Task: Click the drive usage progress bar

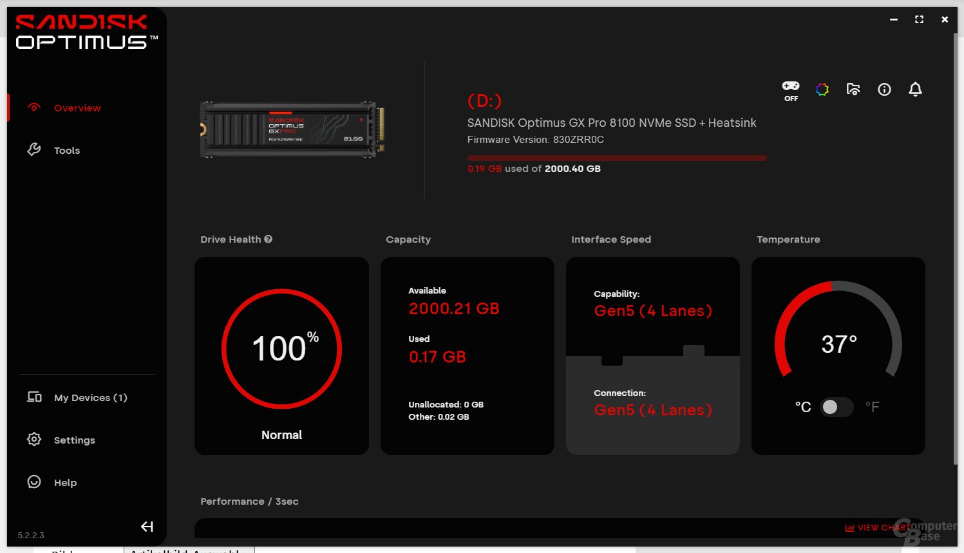Action: [617, 158]
